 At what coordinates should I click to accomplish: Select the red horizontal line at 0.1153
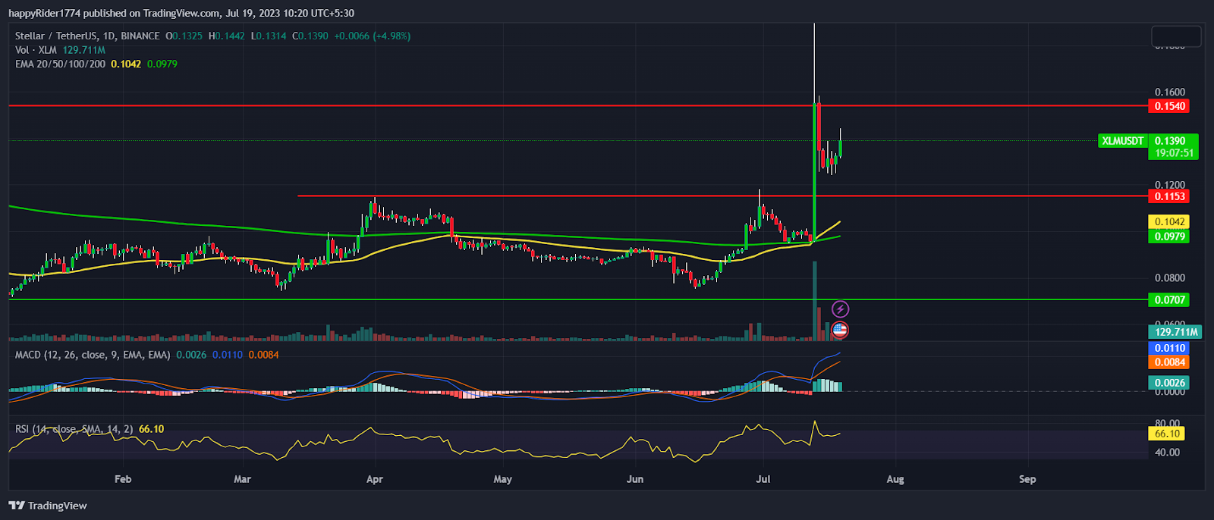click(721, 196)
